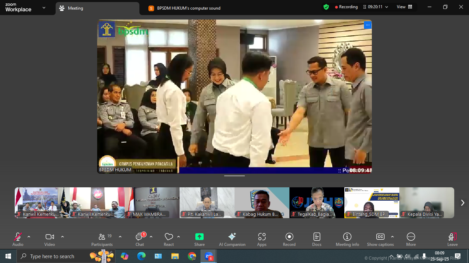Toggle the Video camera on or off
The width and height of the screenshot is (469, 263).
point(49,237)
